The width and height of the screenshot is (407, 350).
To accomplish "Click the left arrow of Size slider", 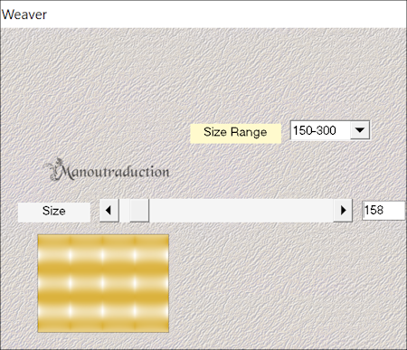I will click(x=109, y=211).
